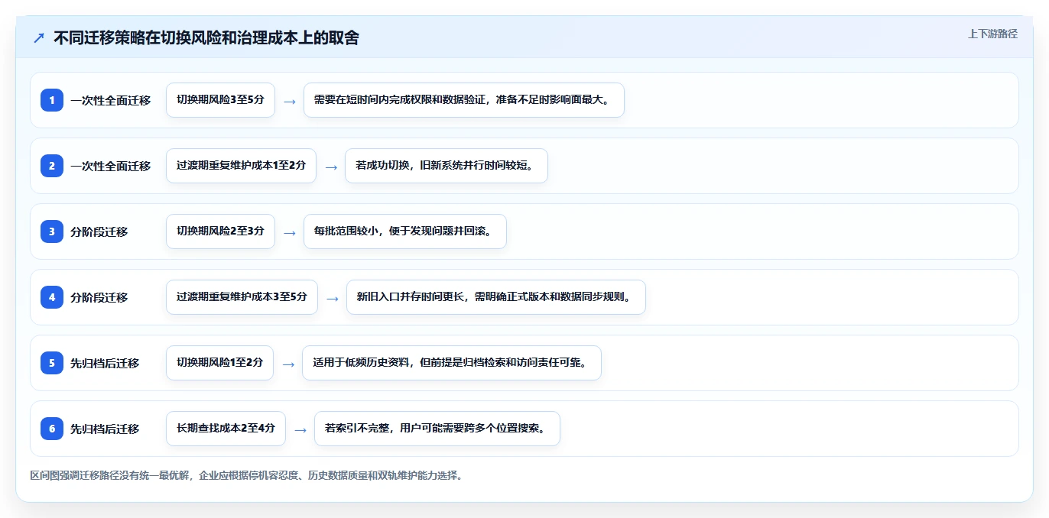Select 分阶段迁移 label in row 3

[x=99, y=231]
